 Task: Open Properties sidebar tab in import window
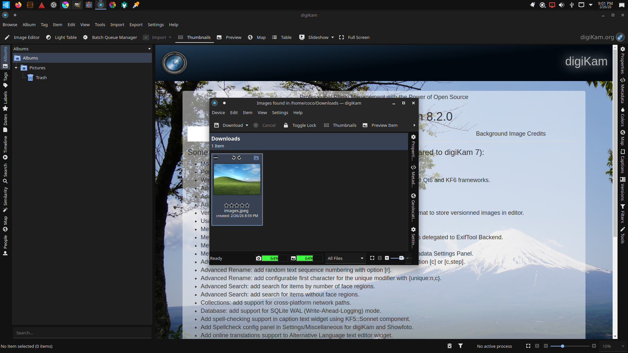tap(413, 147)
